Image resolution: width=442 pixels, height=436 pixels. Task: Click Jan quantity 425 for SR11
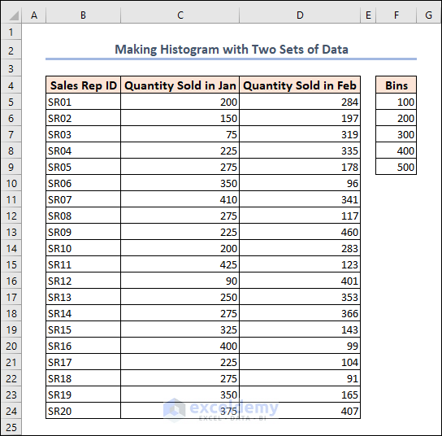[x=180, y=264]
